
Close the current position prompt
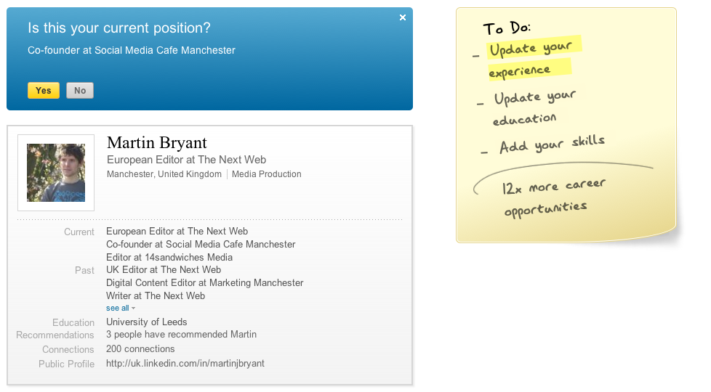(x=403, y=17)
